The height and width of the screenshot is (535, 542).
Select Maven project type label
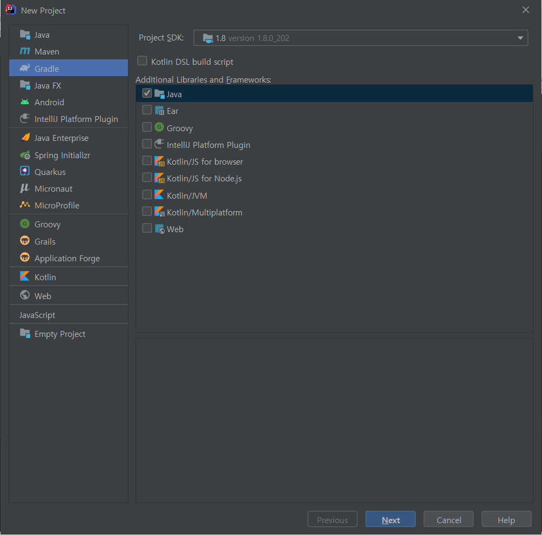pyautogui.click(x=47, y=52)
